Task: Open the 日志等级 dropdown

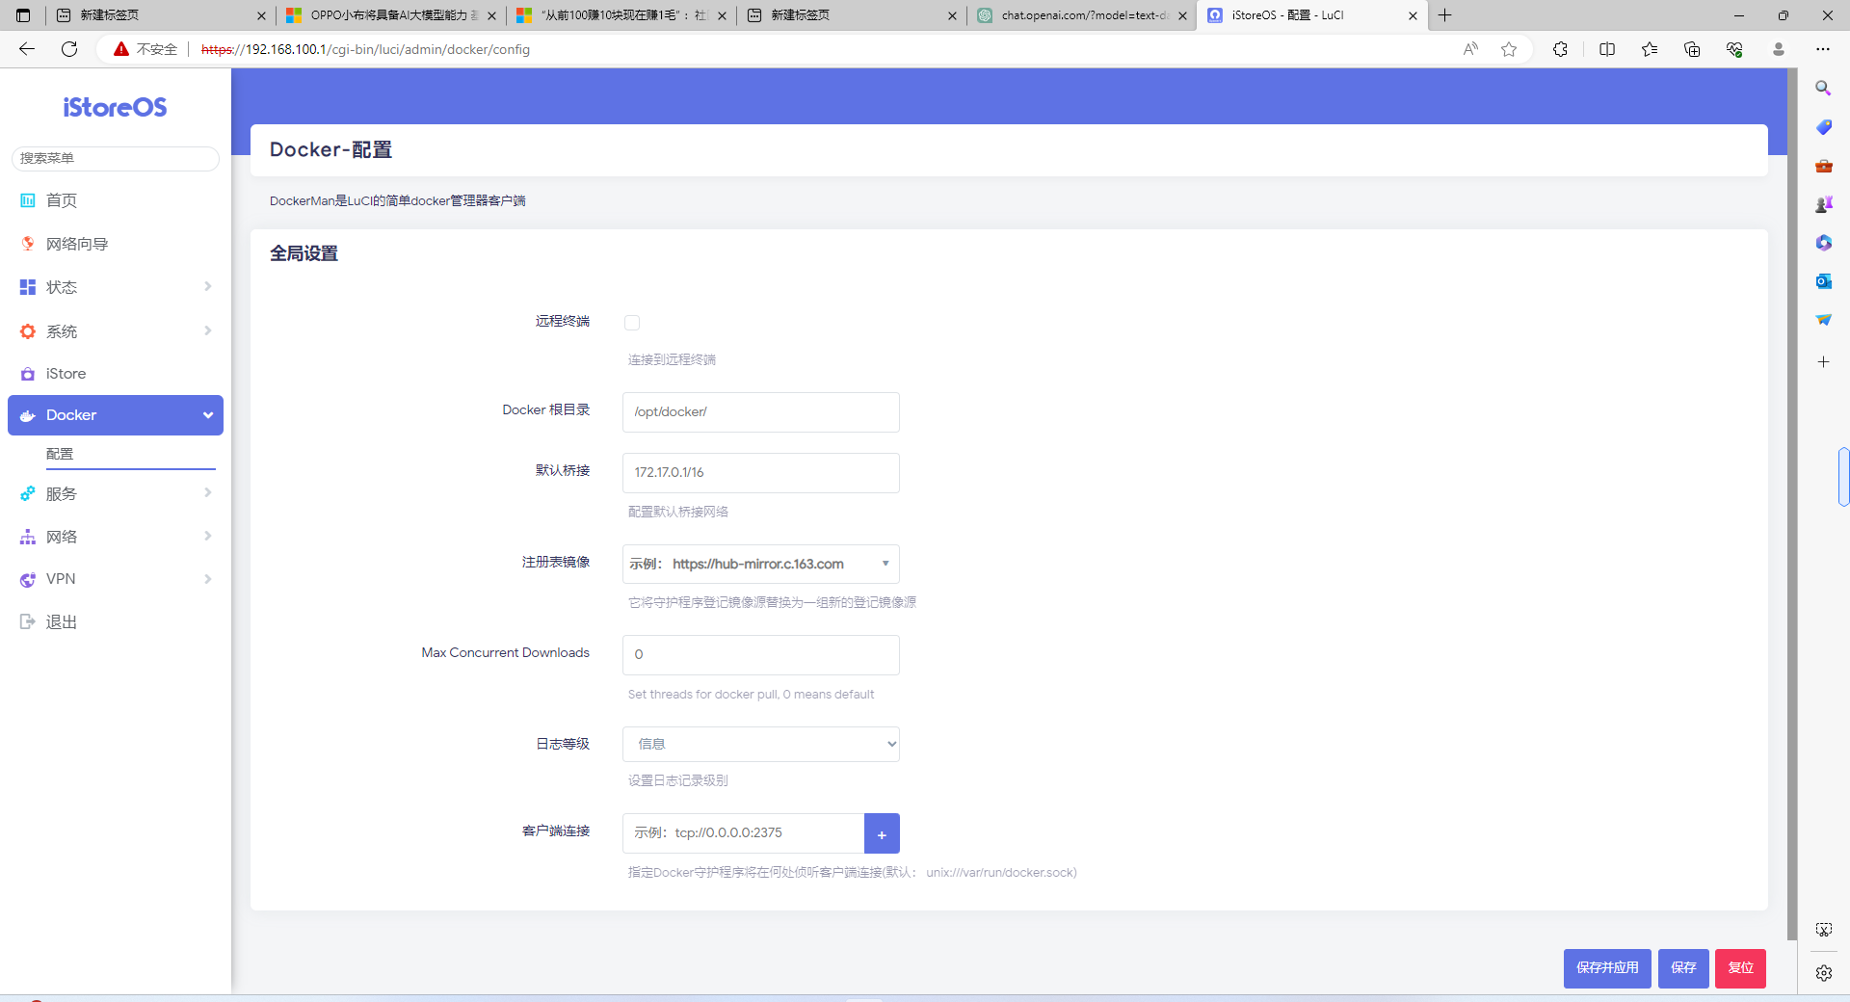Action: [x=760, y=744]
